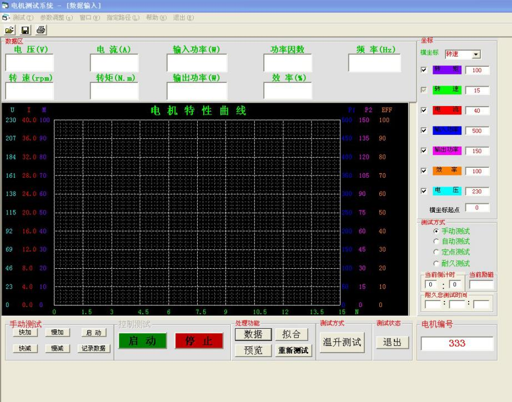Image resolution: width=512 pixels, height=402 pixels.
Task: Uncheck the 转矩 curve checkbox
Action: pyautogui.click(x=424, y=70)
